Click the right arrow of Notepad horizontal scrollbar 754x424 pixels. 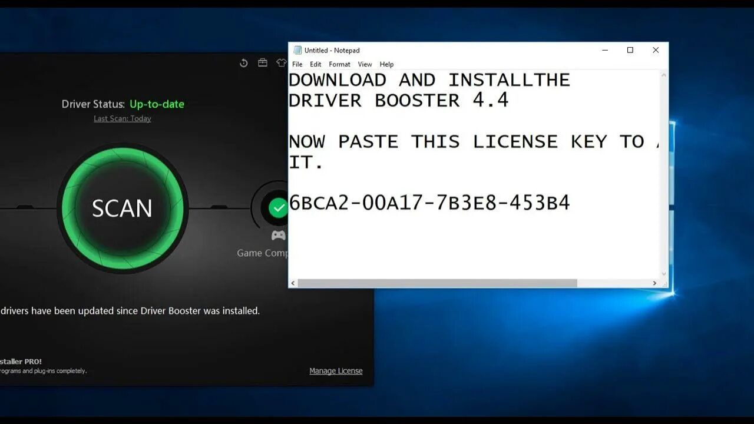click(x=654, y=283)
